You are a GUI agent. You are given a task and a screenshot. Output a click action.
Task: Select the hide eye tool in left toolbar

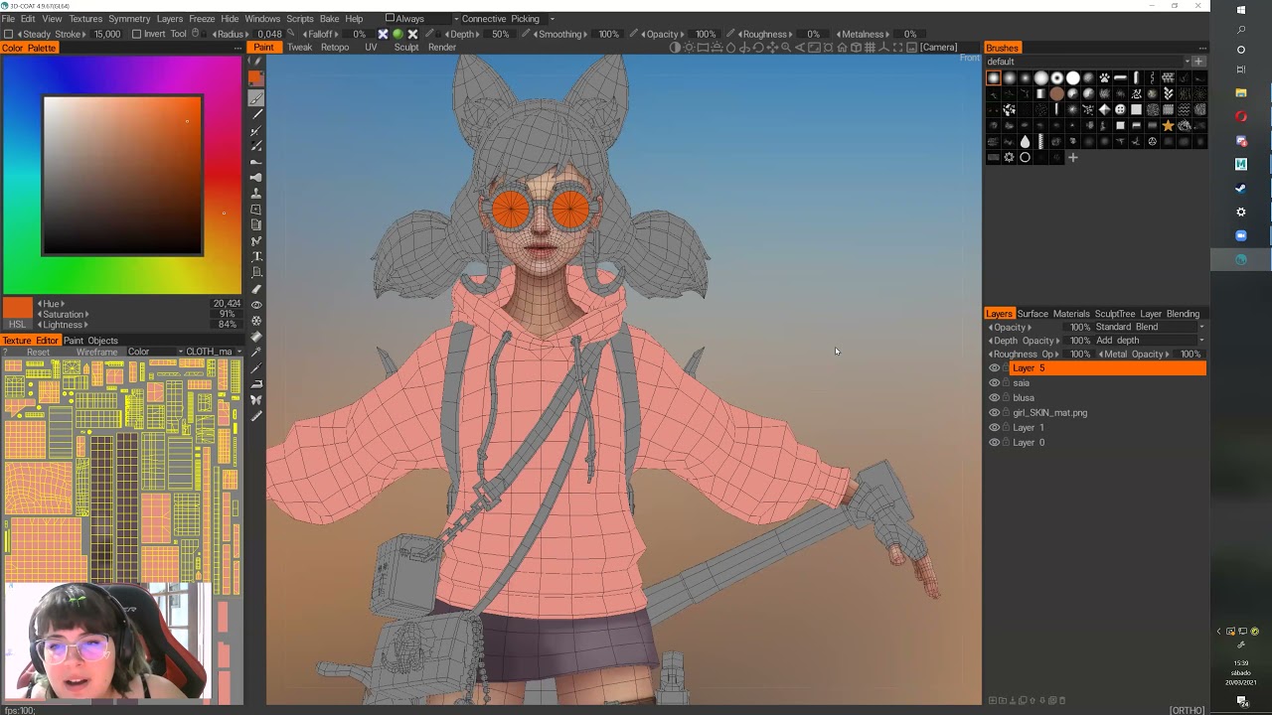[256, 305]
